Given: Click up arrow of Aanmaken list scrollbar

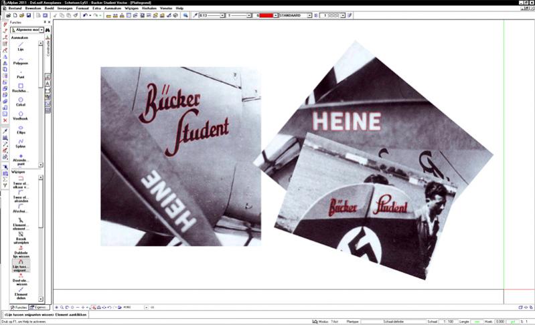Looking at the screenshot, I should coord(41,43).
